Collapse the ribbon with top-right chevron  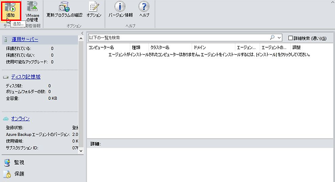pos(332,2)
